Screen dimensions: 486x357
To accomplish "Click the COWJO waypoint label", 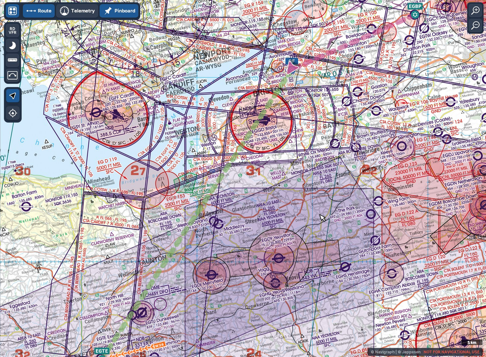I will click(12, 185).
